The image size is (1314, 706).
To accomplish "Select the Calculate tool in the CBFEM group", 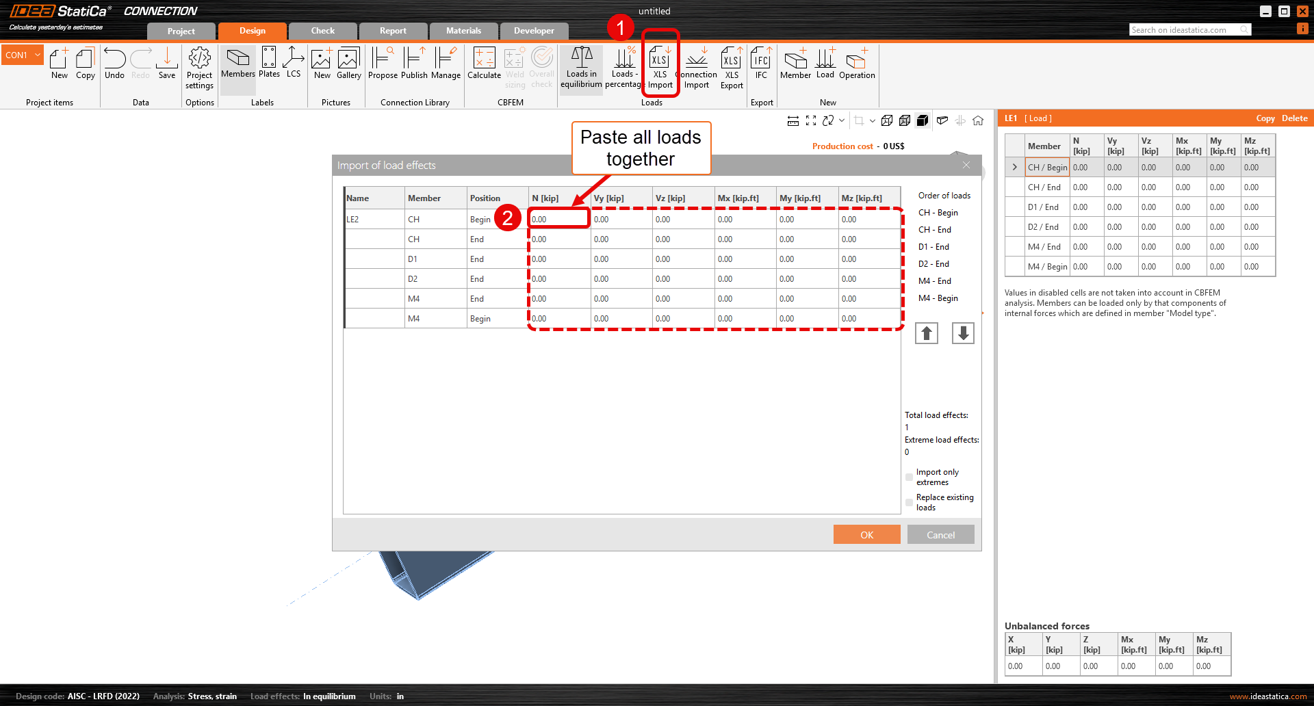I will 484,65.
